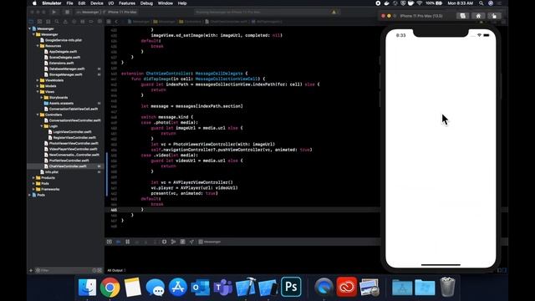Click the environment overrides icon in debug bar
The image size is (535, 301).
pyautogui.click(x=182, y=242)
